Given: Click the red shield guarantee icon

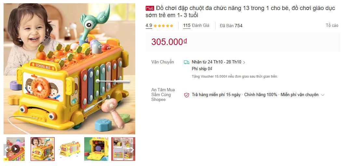Looking at the screenshot, I should 187,95.
